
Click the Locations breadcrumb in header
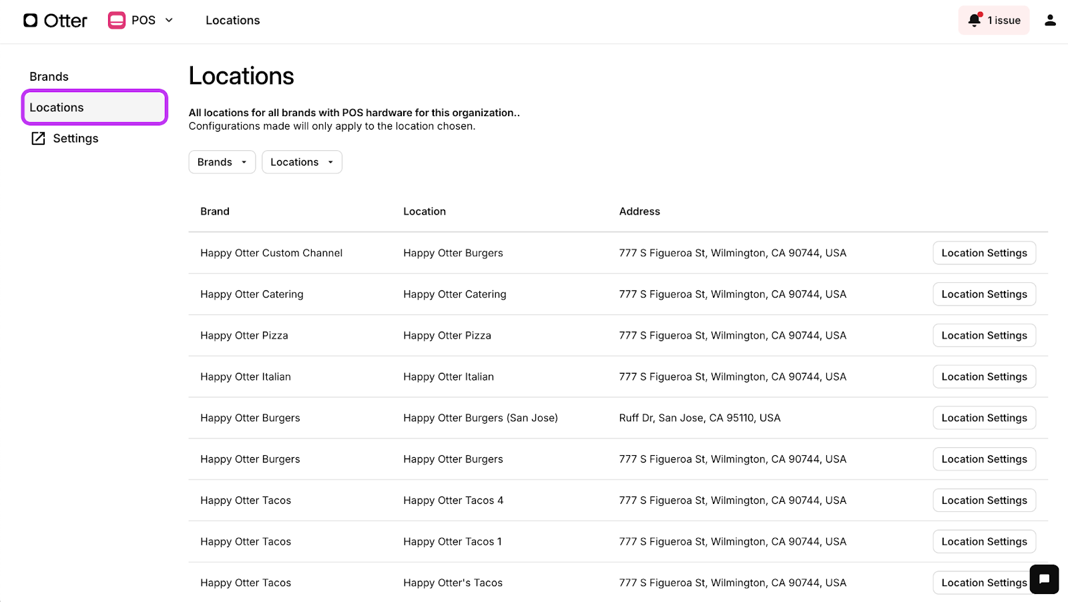(233, 20)
